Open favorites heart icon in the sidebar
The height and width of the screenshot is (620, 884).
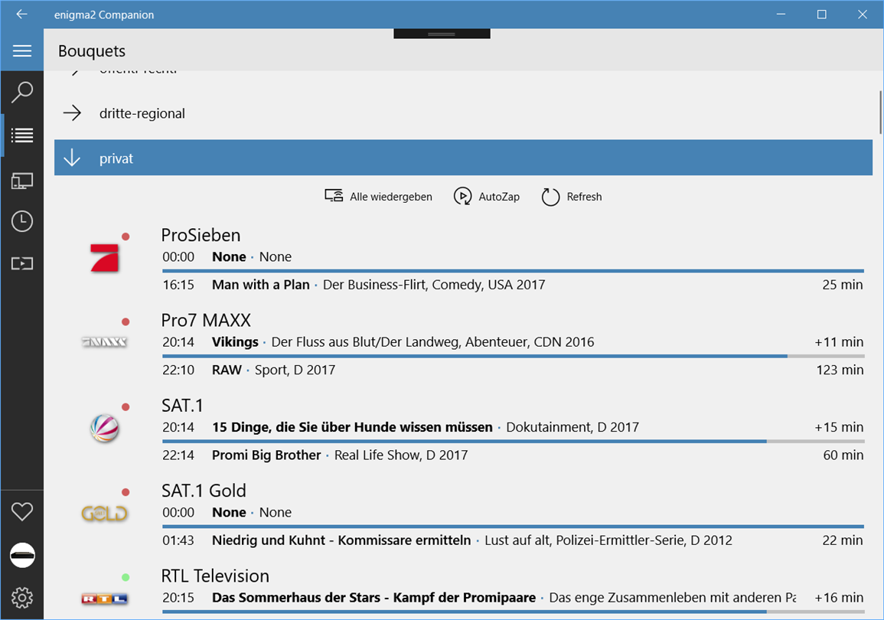tap(22, 512)
